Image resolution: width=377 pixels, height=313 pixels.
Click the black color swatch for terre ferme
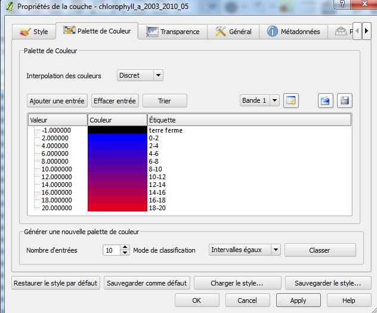click(117, 130)
